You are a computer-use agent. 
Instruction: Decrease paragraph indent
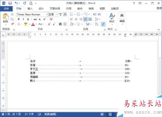click(95, 14)
